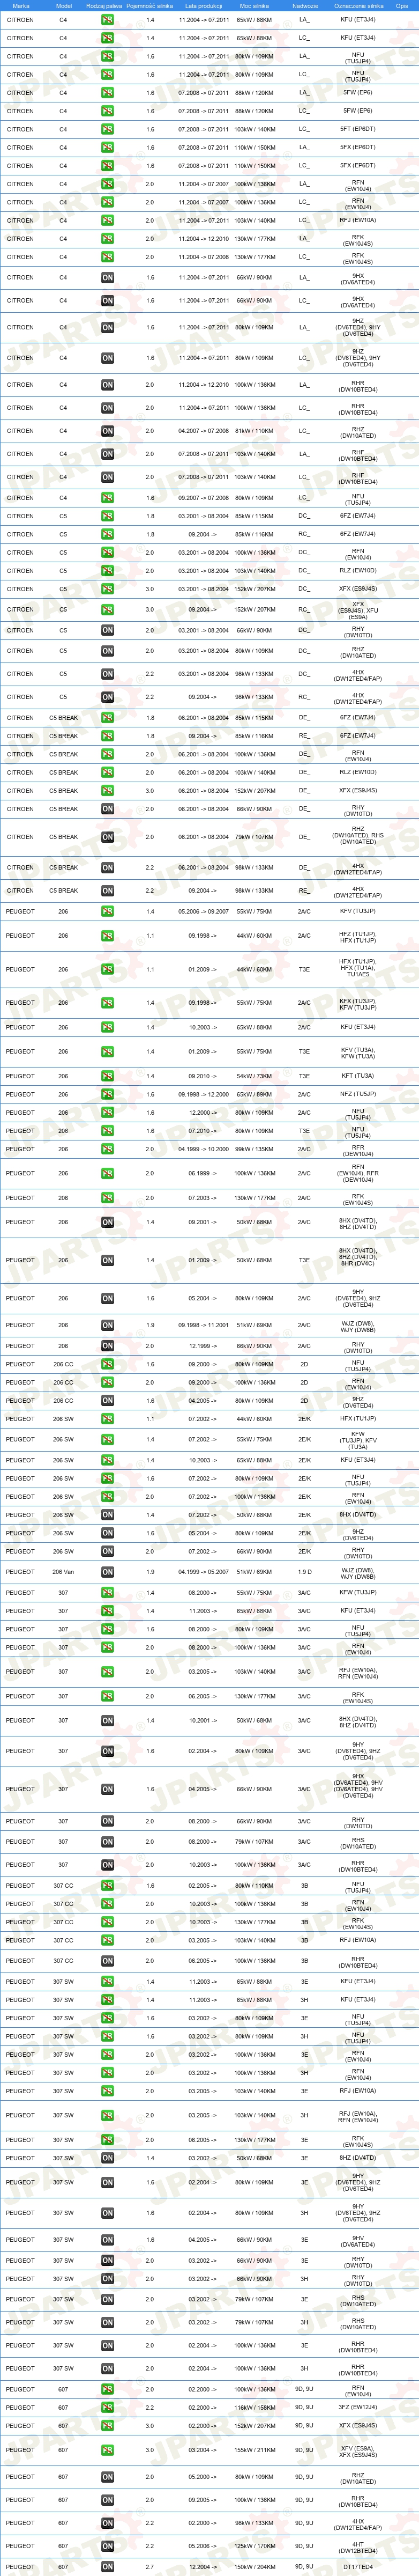This screenshot has height=2576, width=419.
Task: Click petrol icon in Peugeot 206 05.2006-09.2007 row
Action: [107, 912]
